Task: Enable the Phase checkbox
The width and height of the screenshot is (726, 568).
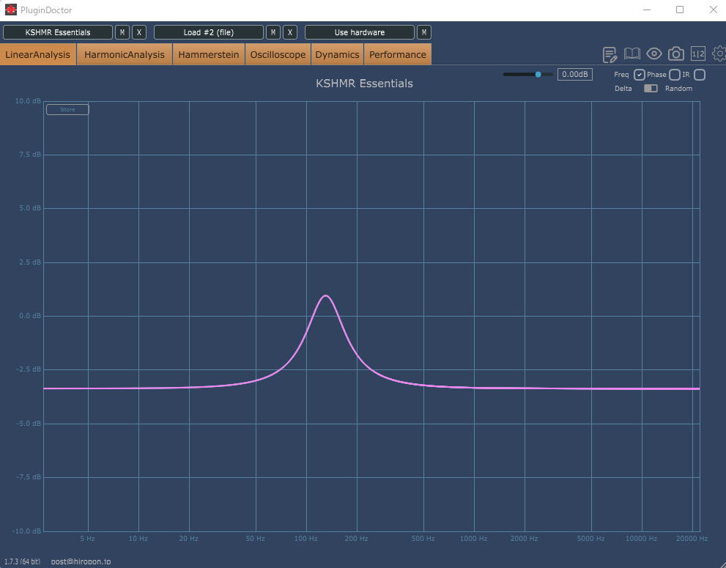Action: pyautogui.click(x=675, y=75)
